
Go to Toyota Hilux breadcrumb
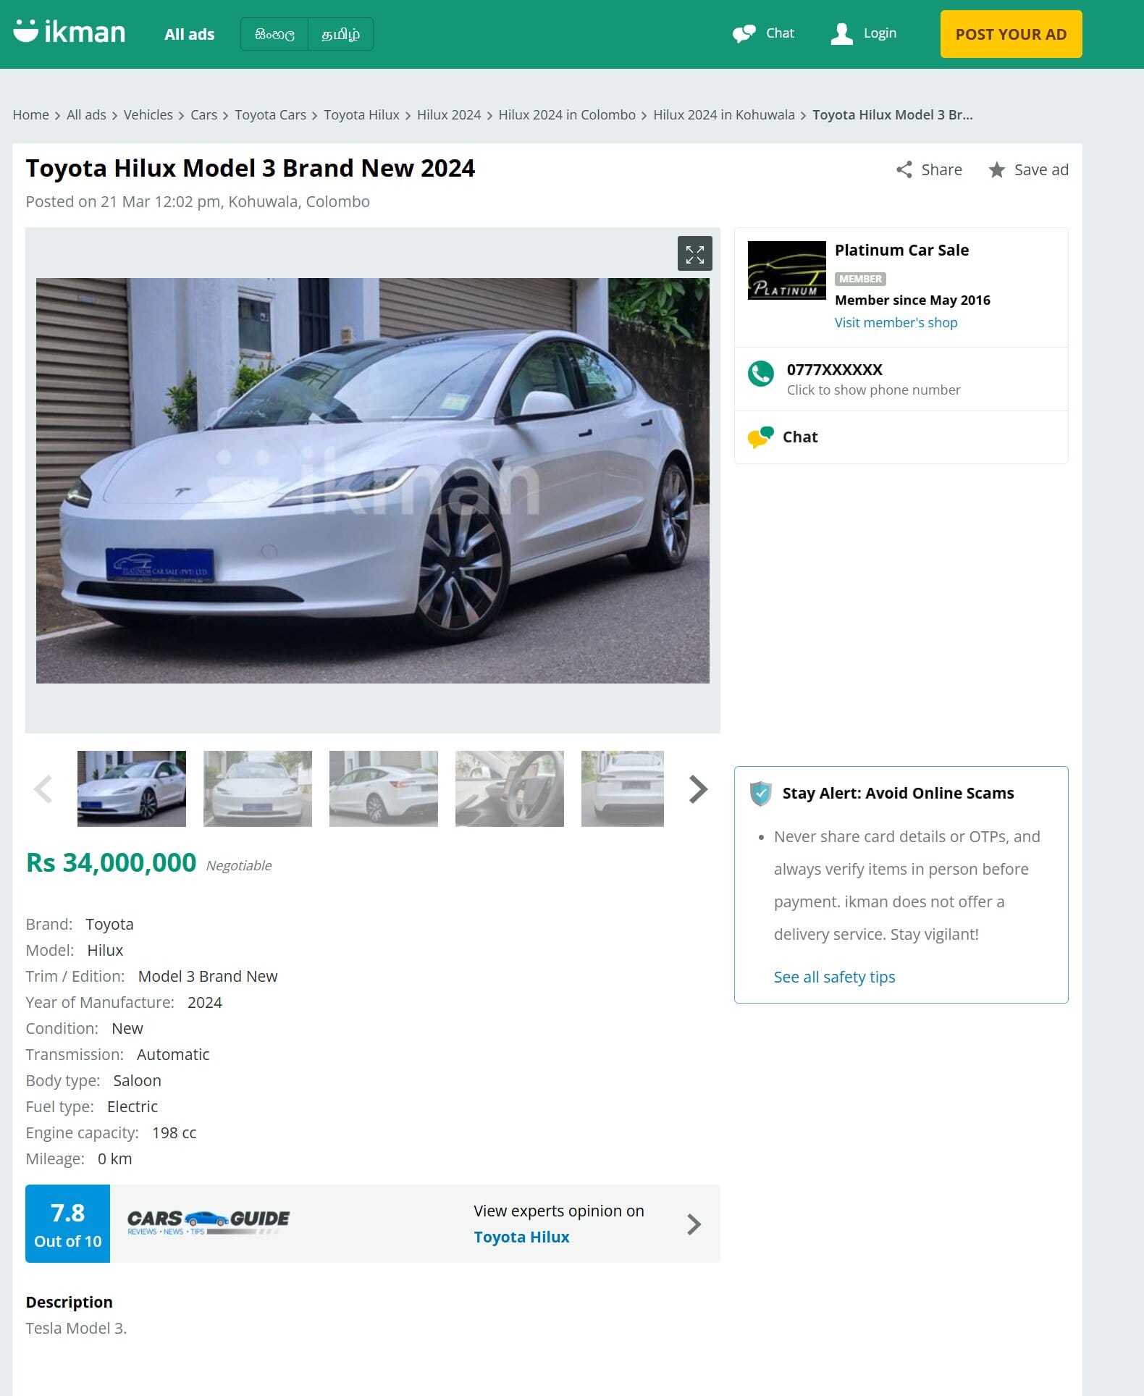pyautogui.click(x=361, y=114)
